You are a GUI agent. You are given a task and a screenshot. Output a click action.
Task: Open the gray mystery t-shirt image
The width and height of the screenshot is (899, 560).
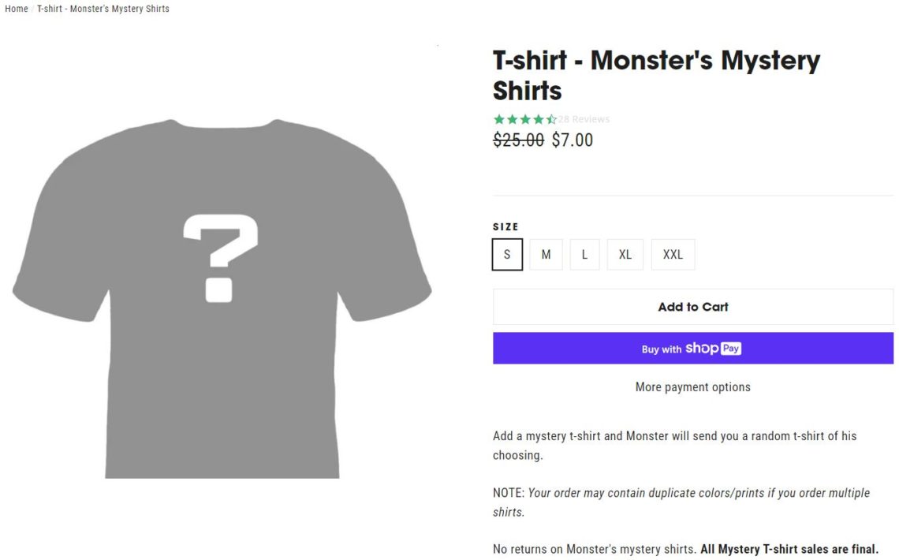click(222, 299)
